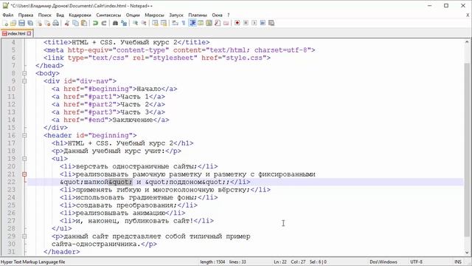Open the Окна menu
The width and height of the screenshot is (472, 266).
point(217,15)
